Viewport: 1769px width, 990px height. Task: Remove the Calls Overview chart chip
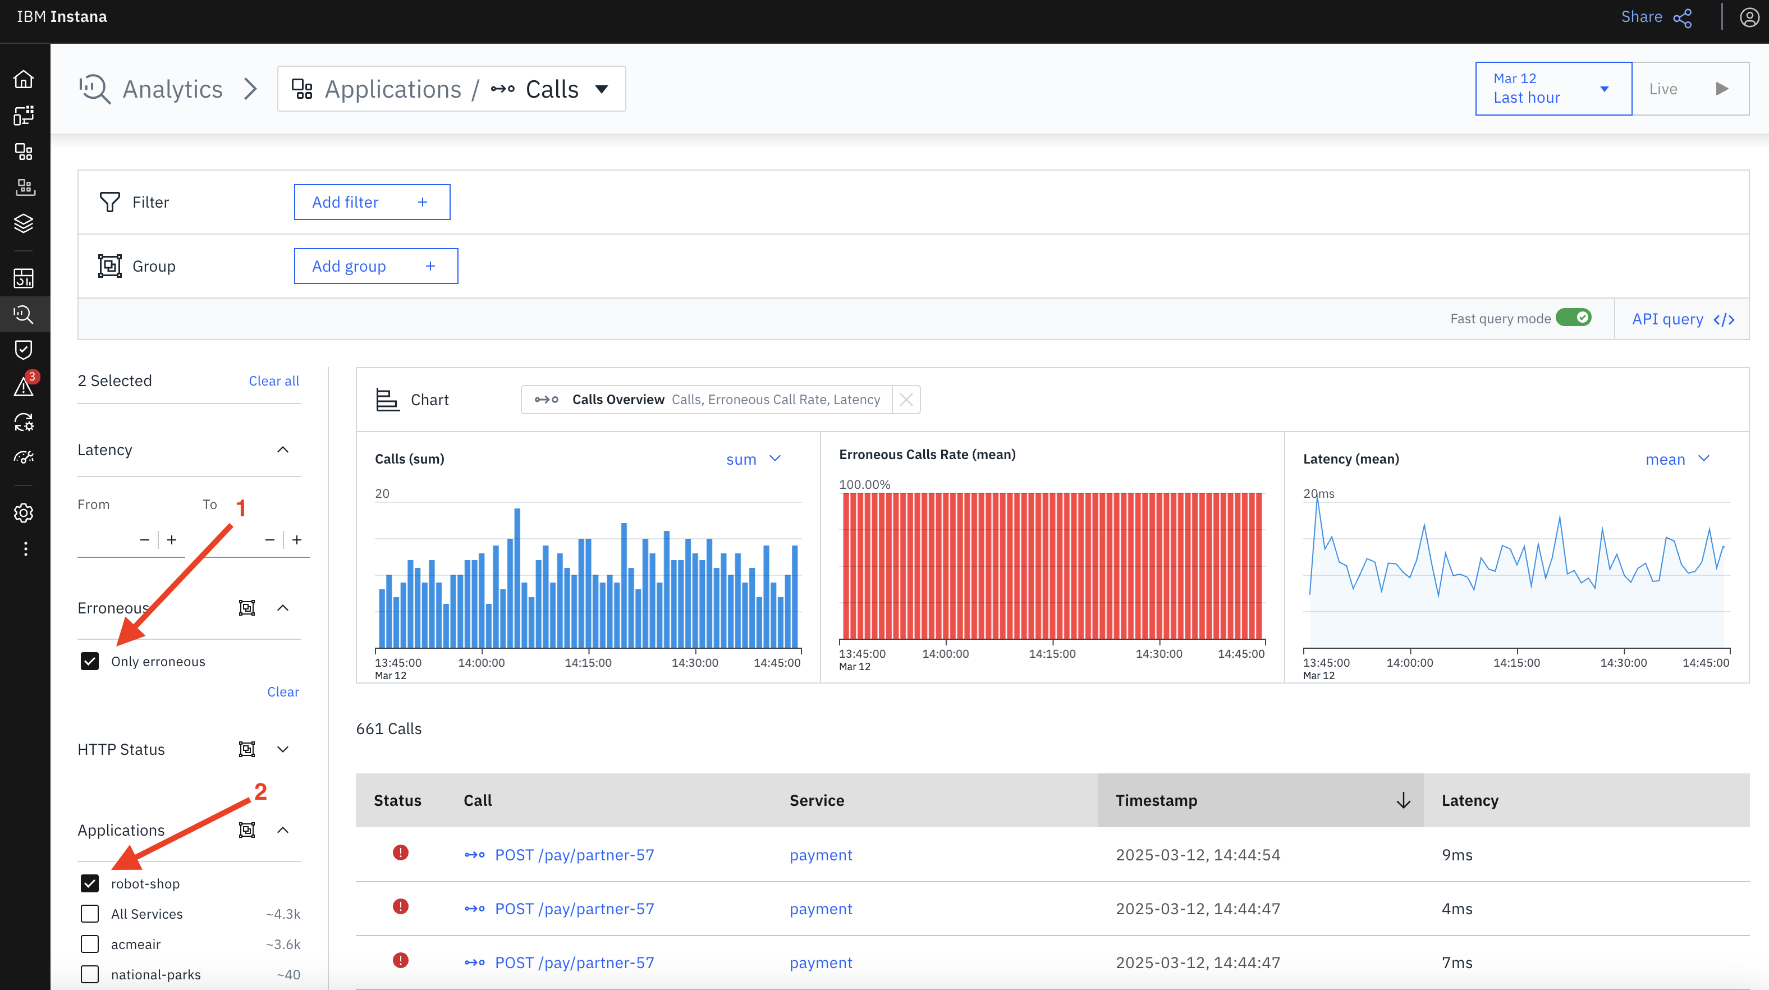click(x=906, y=400)
